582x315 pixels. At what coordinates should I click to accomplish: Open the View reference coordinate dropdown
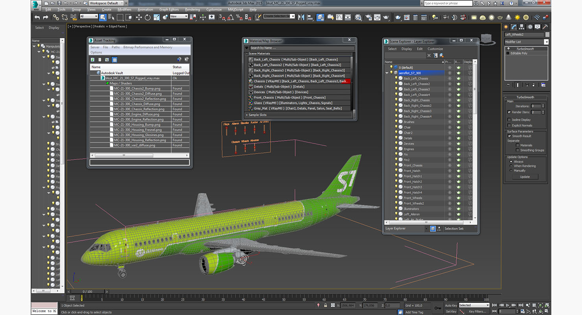coord(179,17)
